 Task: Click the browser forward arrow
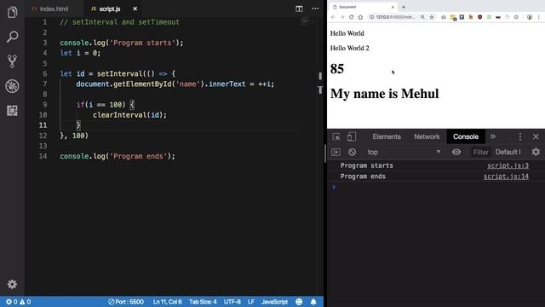tap(342, 17)
